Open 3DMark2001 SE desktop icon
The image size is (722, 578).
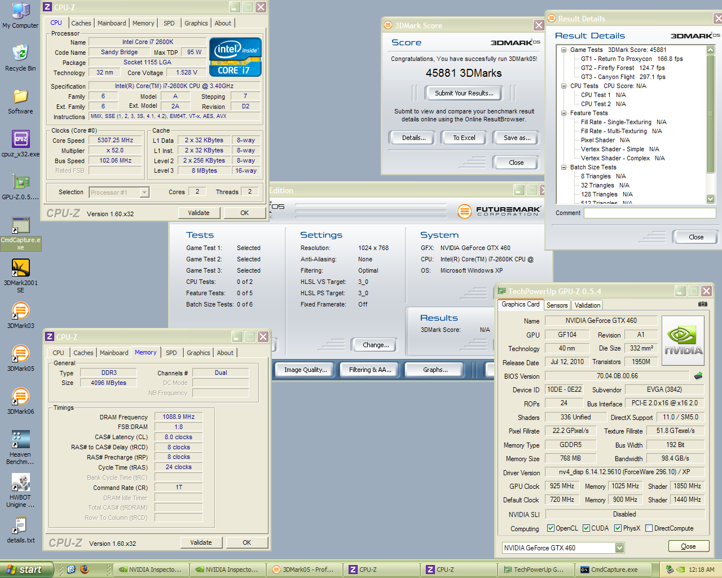coord(20,275)
